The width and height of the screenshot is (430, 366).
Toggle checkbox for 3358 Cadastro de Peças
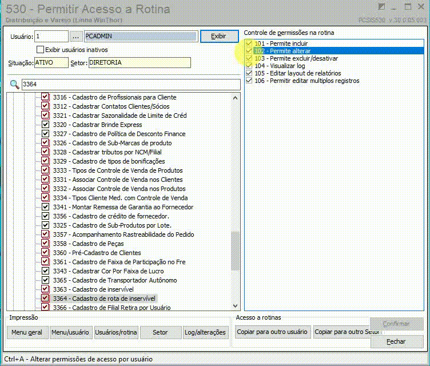click(45, 244)
